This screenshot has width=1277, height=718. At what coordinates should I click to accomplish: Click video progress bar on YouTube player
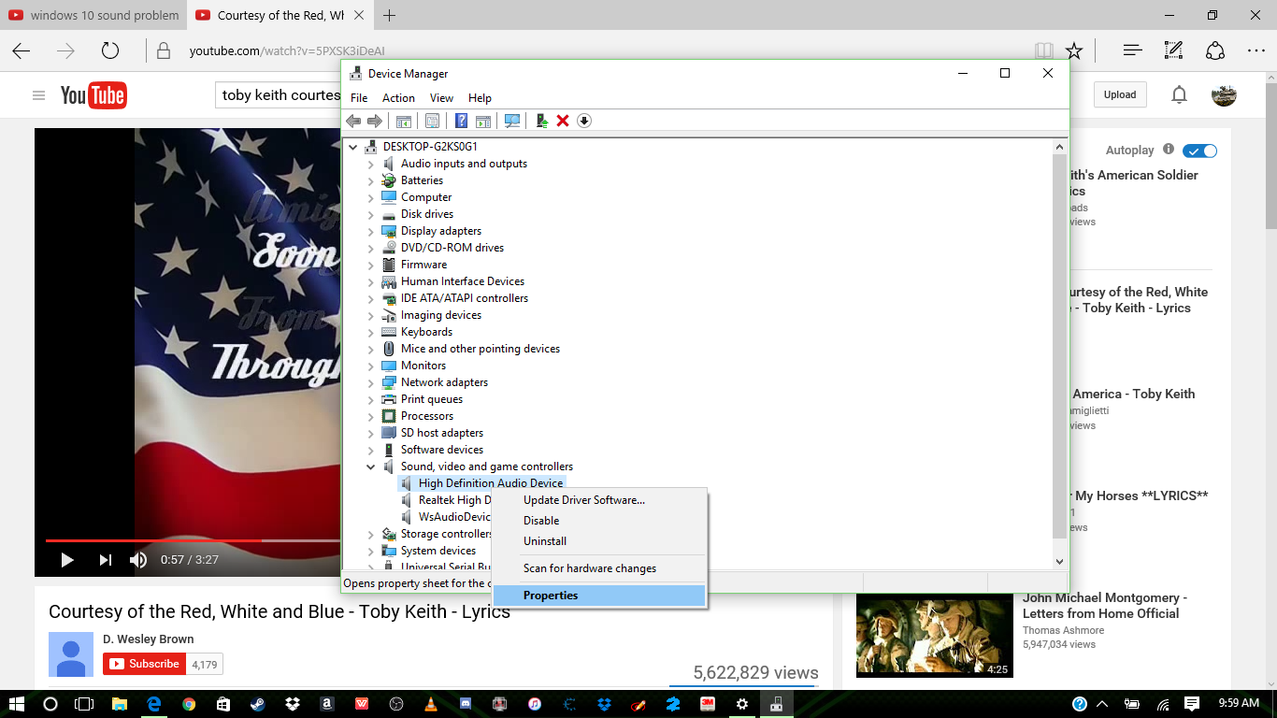tap(193, 540)
